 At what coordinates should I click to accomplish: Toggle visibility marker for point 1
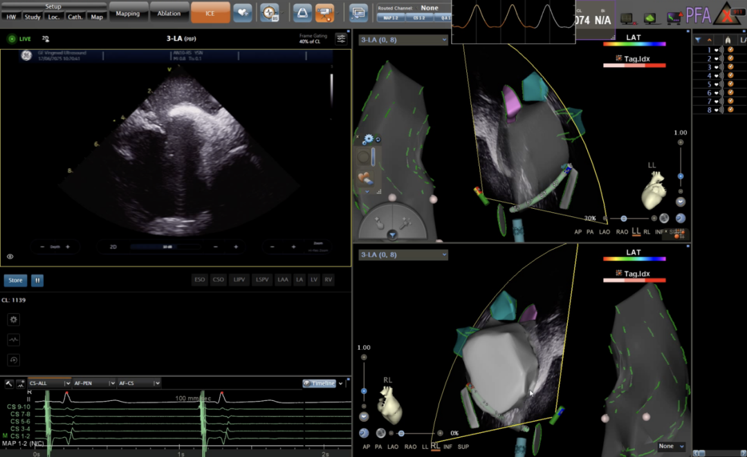click(730, 50)
